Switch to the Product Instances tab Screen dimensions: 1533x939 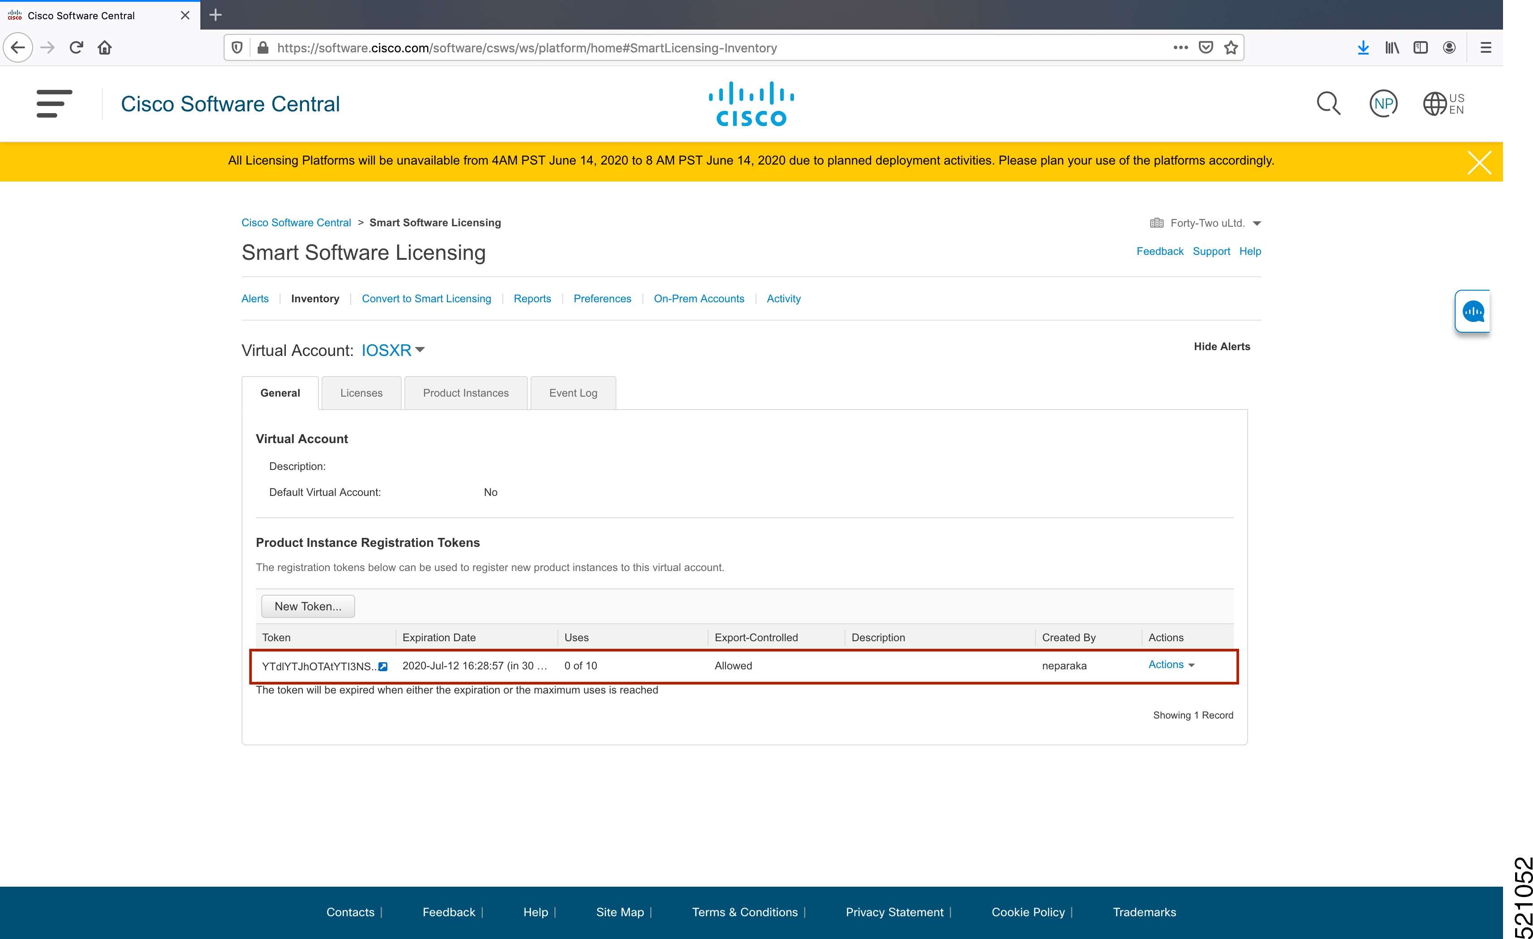(x=465, y=393)
